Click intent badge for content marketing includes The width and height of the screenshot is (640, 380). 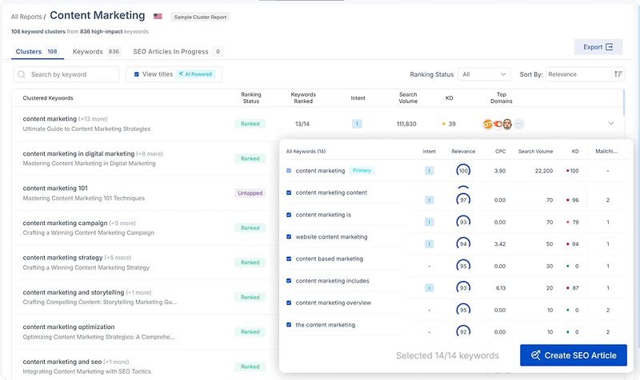click(x=429, y=288)
